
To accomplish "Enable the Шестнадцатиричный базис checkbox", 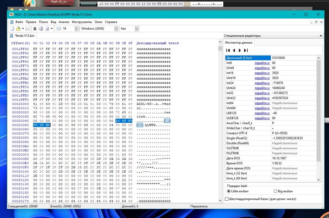I will coord(227,199).
